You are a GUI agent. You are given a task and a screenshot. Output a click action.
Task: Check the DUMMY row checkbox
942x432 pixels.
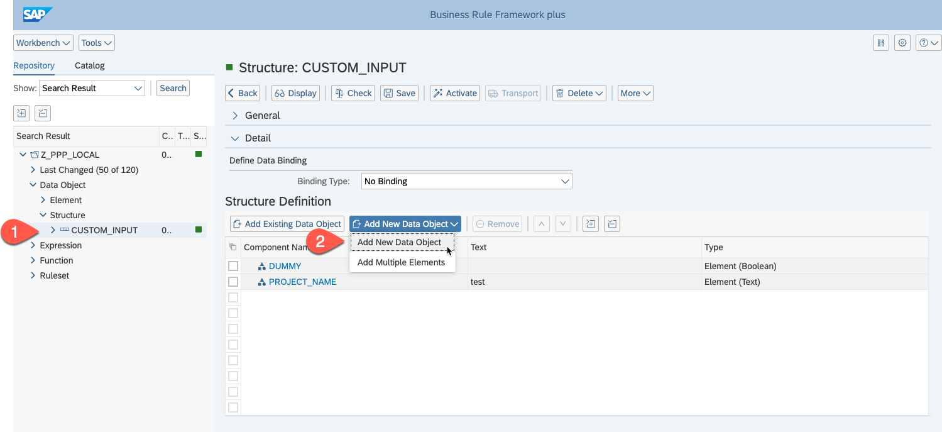point(233,266)
